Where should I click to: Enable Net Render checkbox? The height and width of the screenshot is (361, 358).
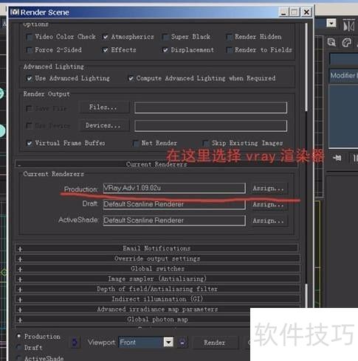pyautogui.click(x=136, y=143)
